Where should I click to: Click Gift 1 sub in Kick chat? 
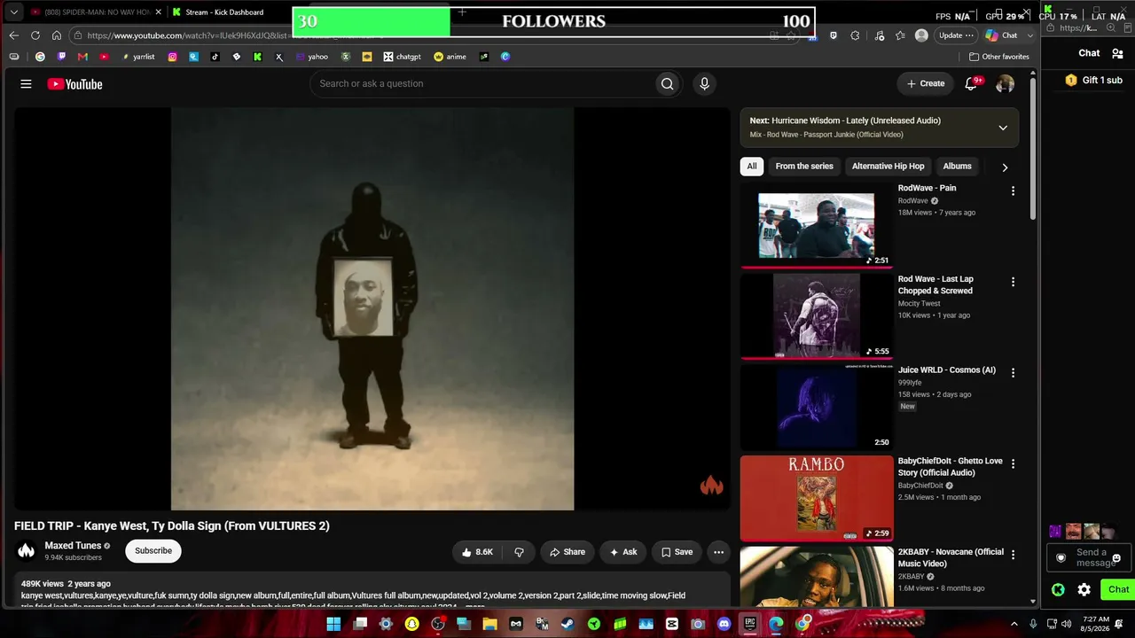coord(1094,80)
